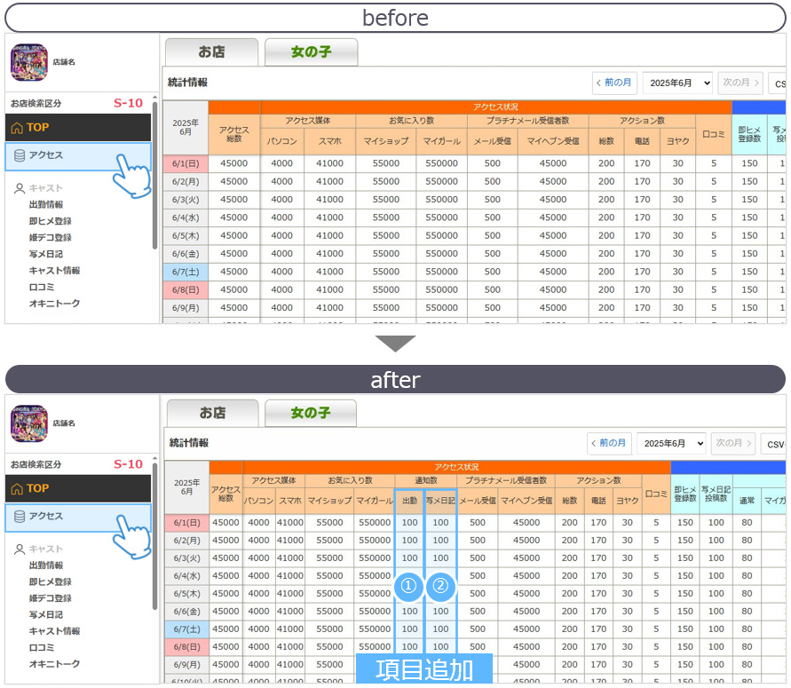The image size is (791, 688).
Task: Open the 2025年6月 month dropdown in the before panel
Action: point(677,83)
